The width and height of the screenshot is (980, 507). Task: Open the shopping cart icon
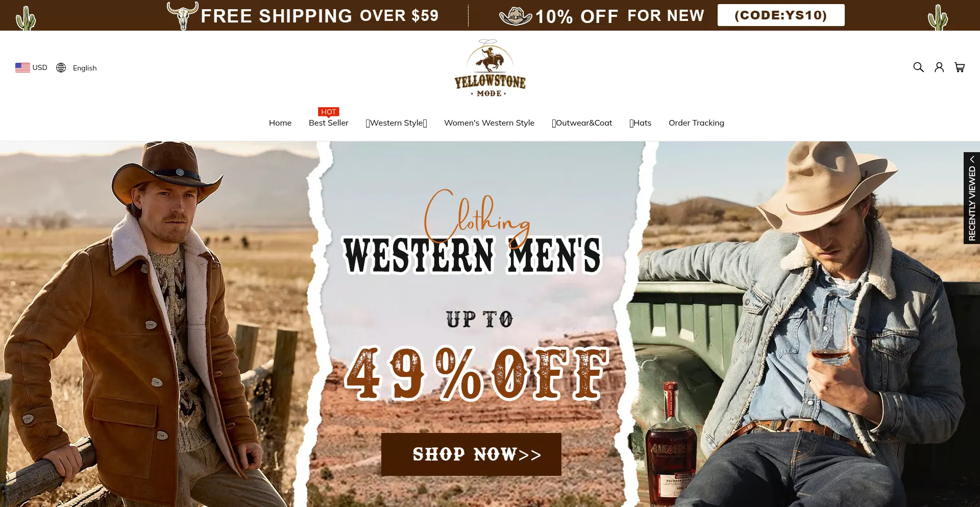(960, 67)
